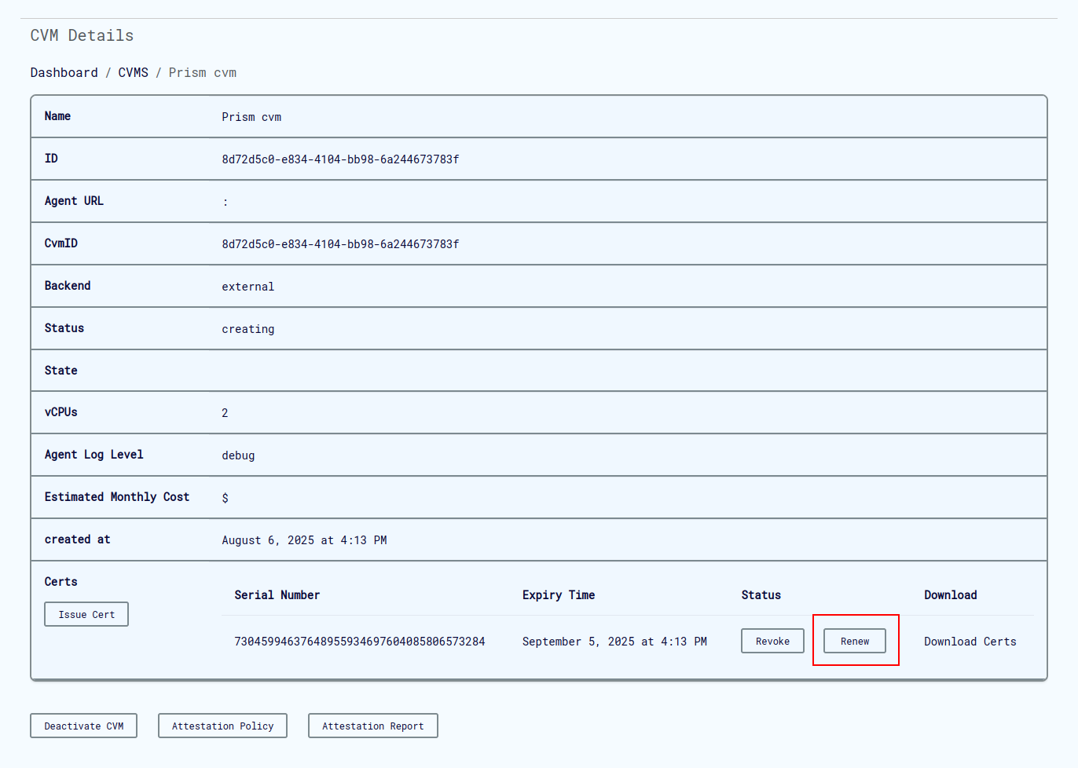This screenshot has width=1078, height=768.
Task: Click Download Certs link
Action: tap(970, 642)
